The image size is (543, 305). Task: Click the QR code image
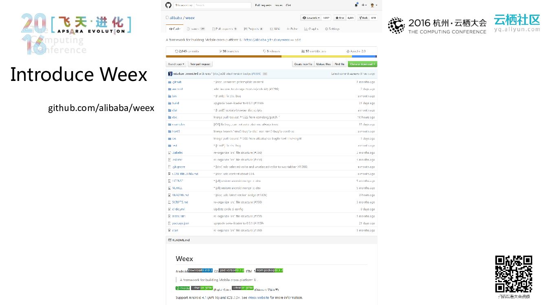(x=514, y=274)
